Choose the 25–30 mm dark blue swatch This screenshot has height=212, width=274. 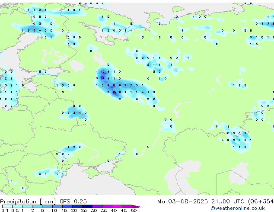coord(87,206)
